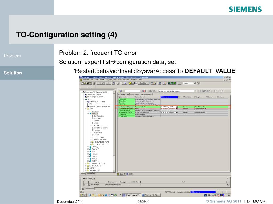Expand the MEASURING INPUTS folder
This screenshot has height=204, width=273.
90,142
